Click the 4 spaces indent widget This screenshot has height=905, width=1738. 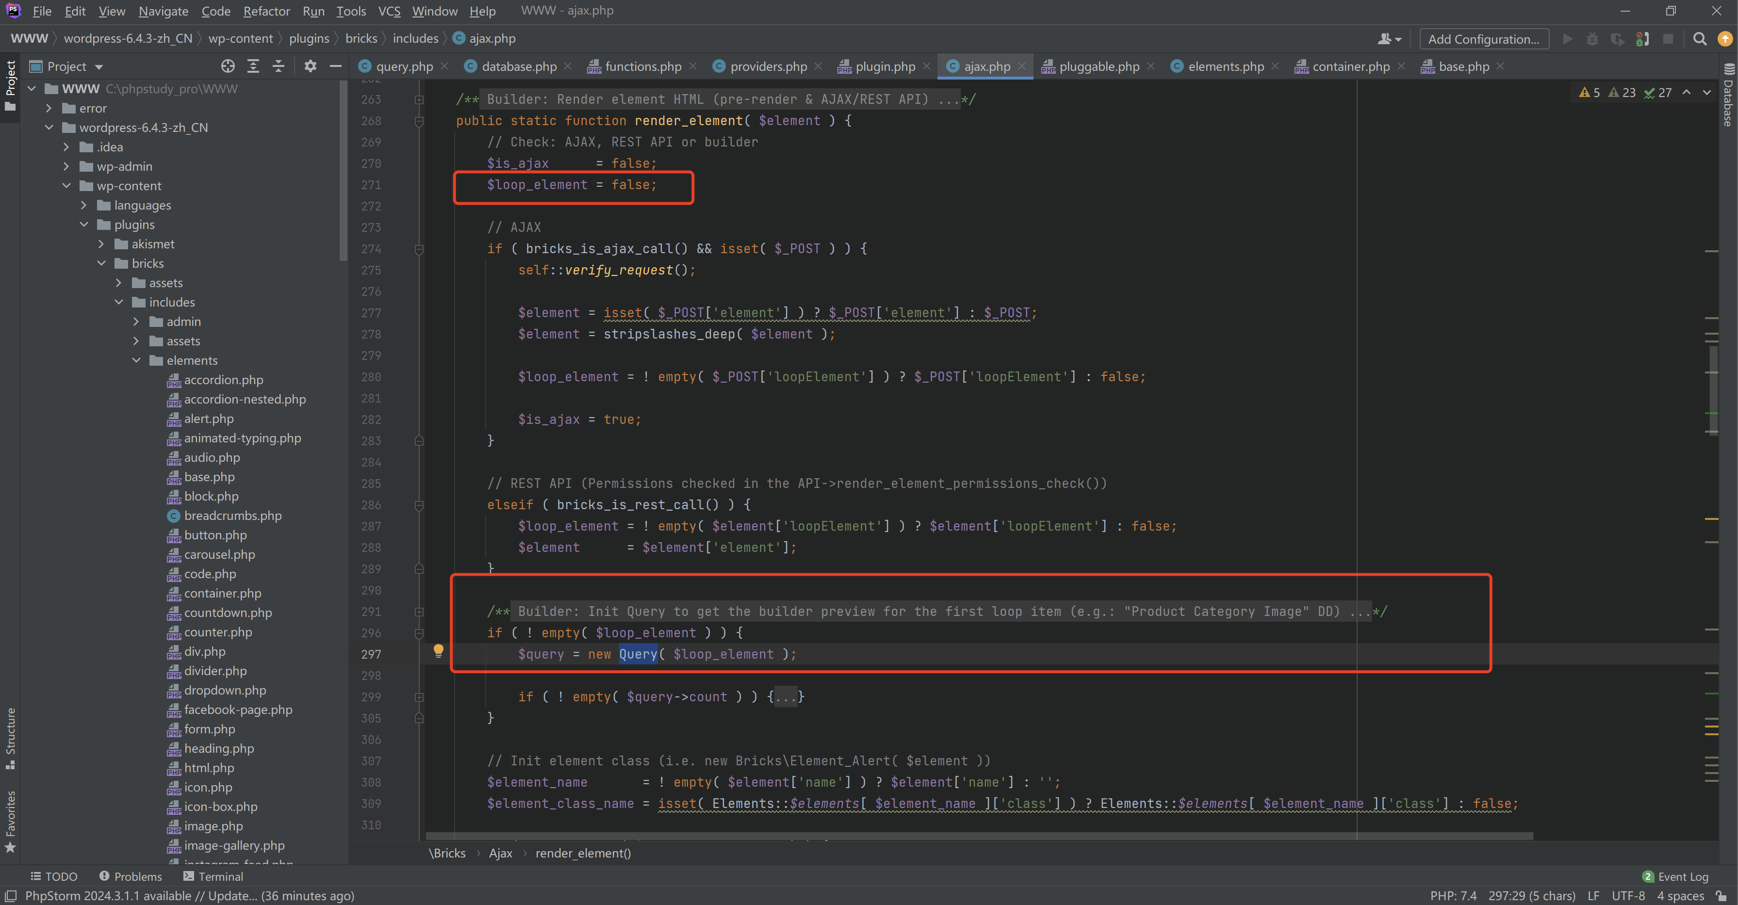[x=1681, y=896]
